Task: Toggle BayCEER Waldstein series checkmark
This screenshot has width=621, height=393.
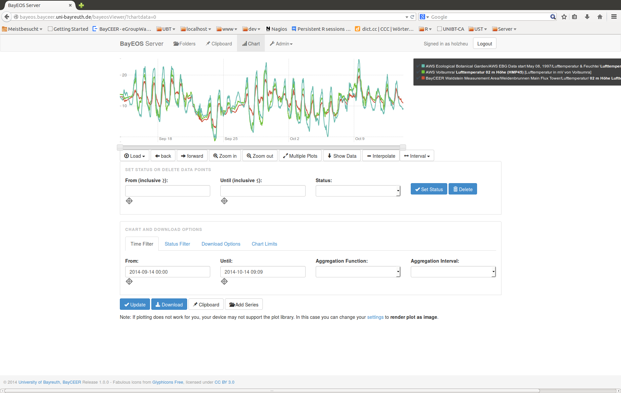Action: click(418, 78)
